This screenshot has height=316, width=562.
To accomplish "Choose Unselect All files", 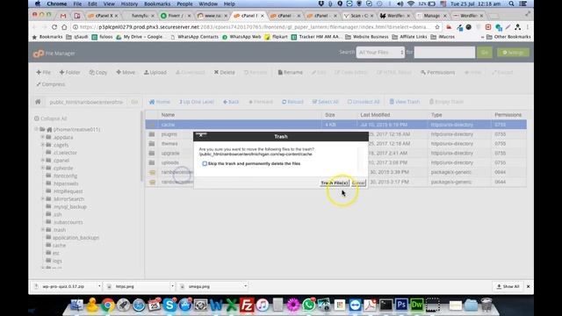I will [363, 102].
